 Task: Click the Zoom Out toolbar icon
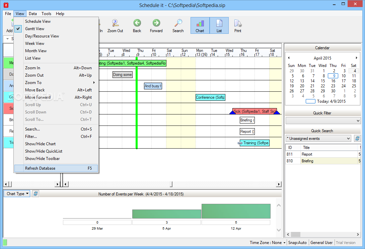click(x=115, y=23)
